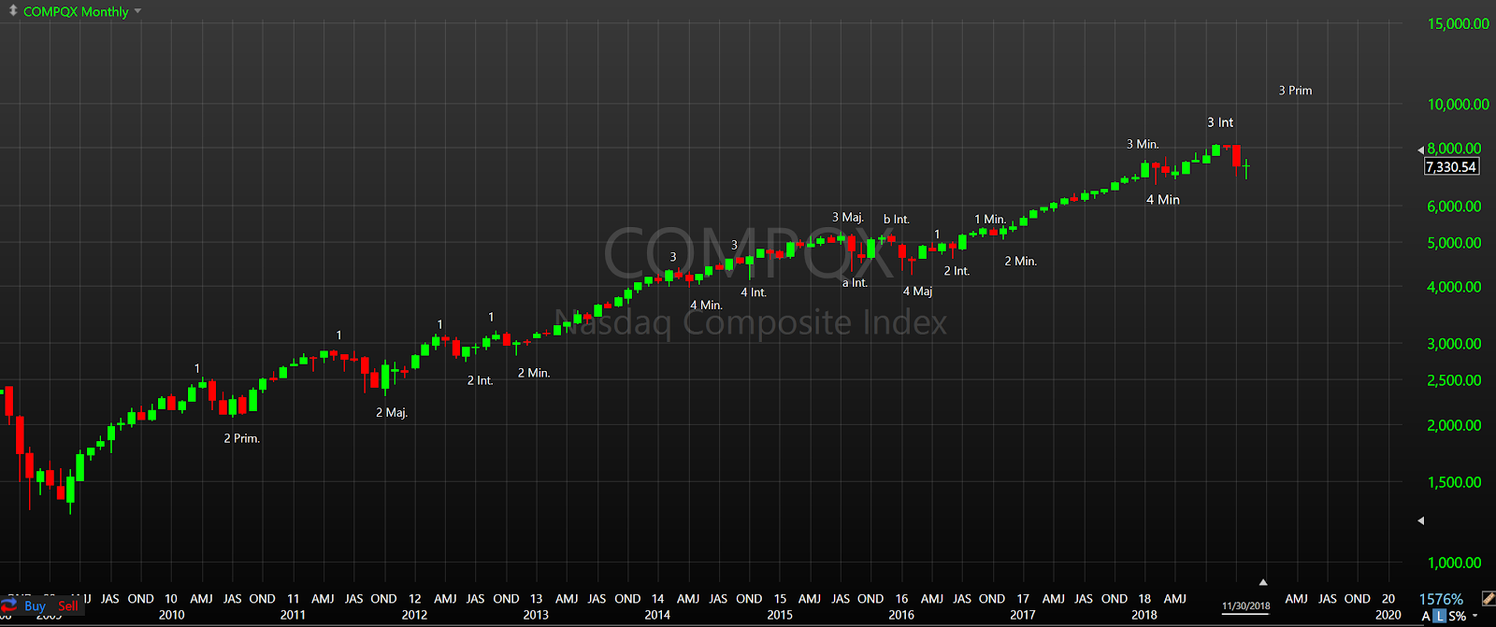Screen dimensions: 1496x627
Task: Click the left-arrow marker below 1,500.00
Action: (1421, 520)
